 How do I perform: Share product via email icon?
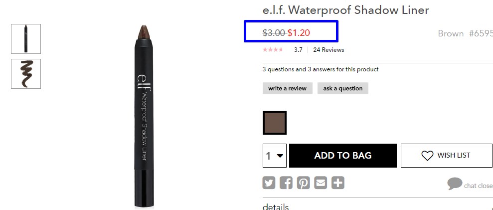tap(321, 183)
